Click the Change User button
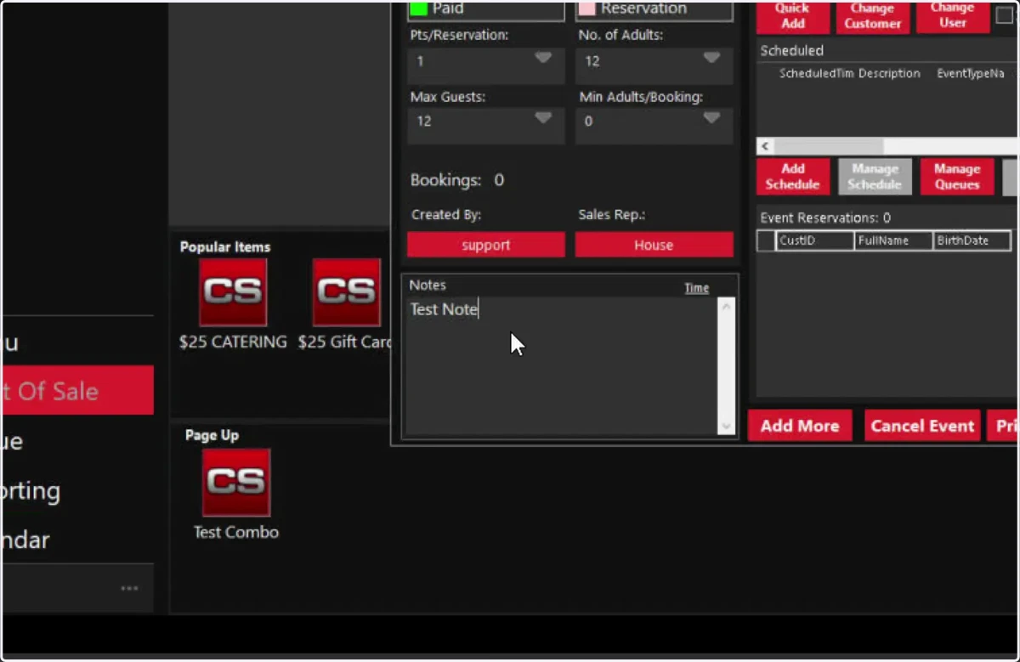The width and height of the screenshot is (1020, 662). (x=953, y=16)
